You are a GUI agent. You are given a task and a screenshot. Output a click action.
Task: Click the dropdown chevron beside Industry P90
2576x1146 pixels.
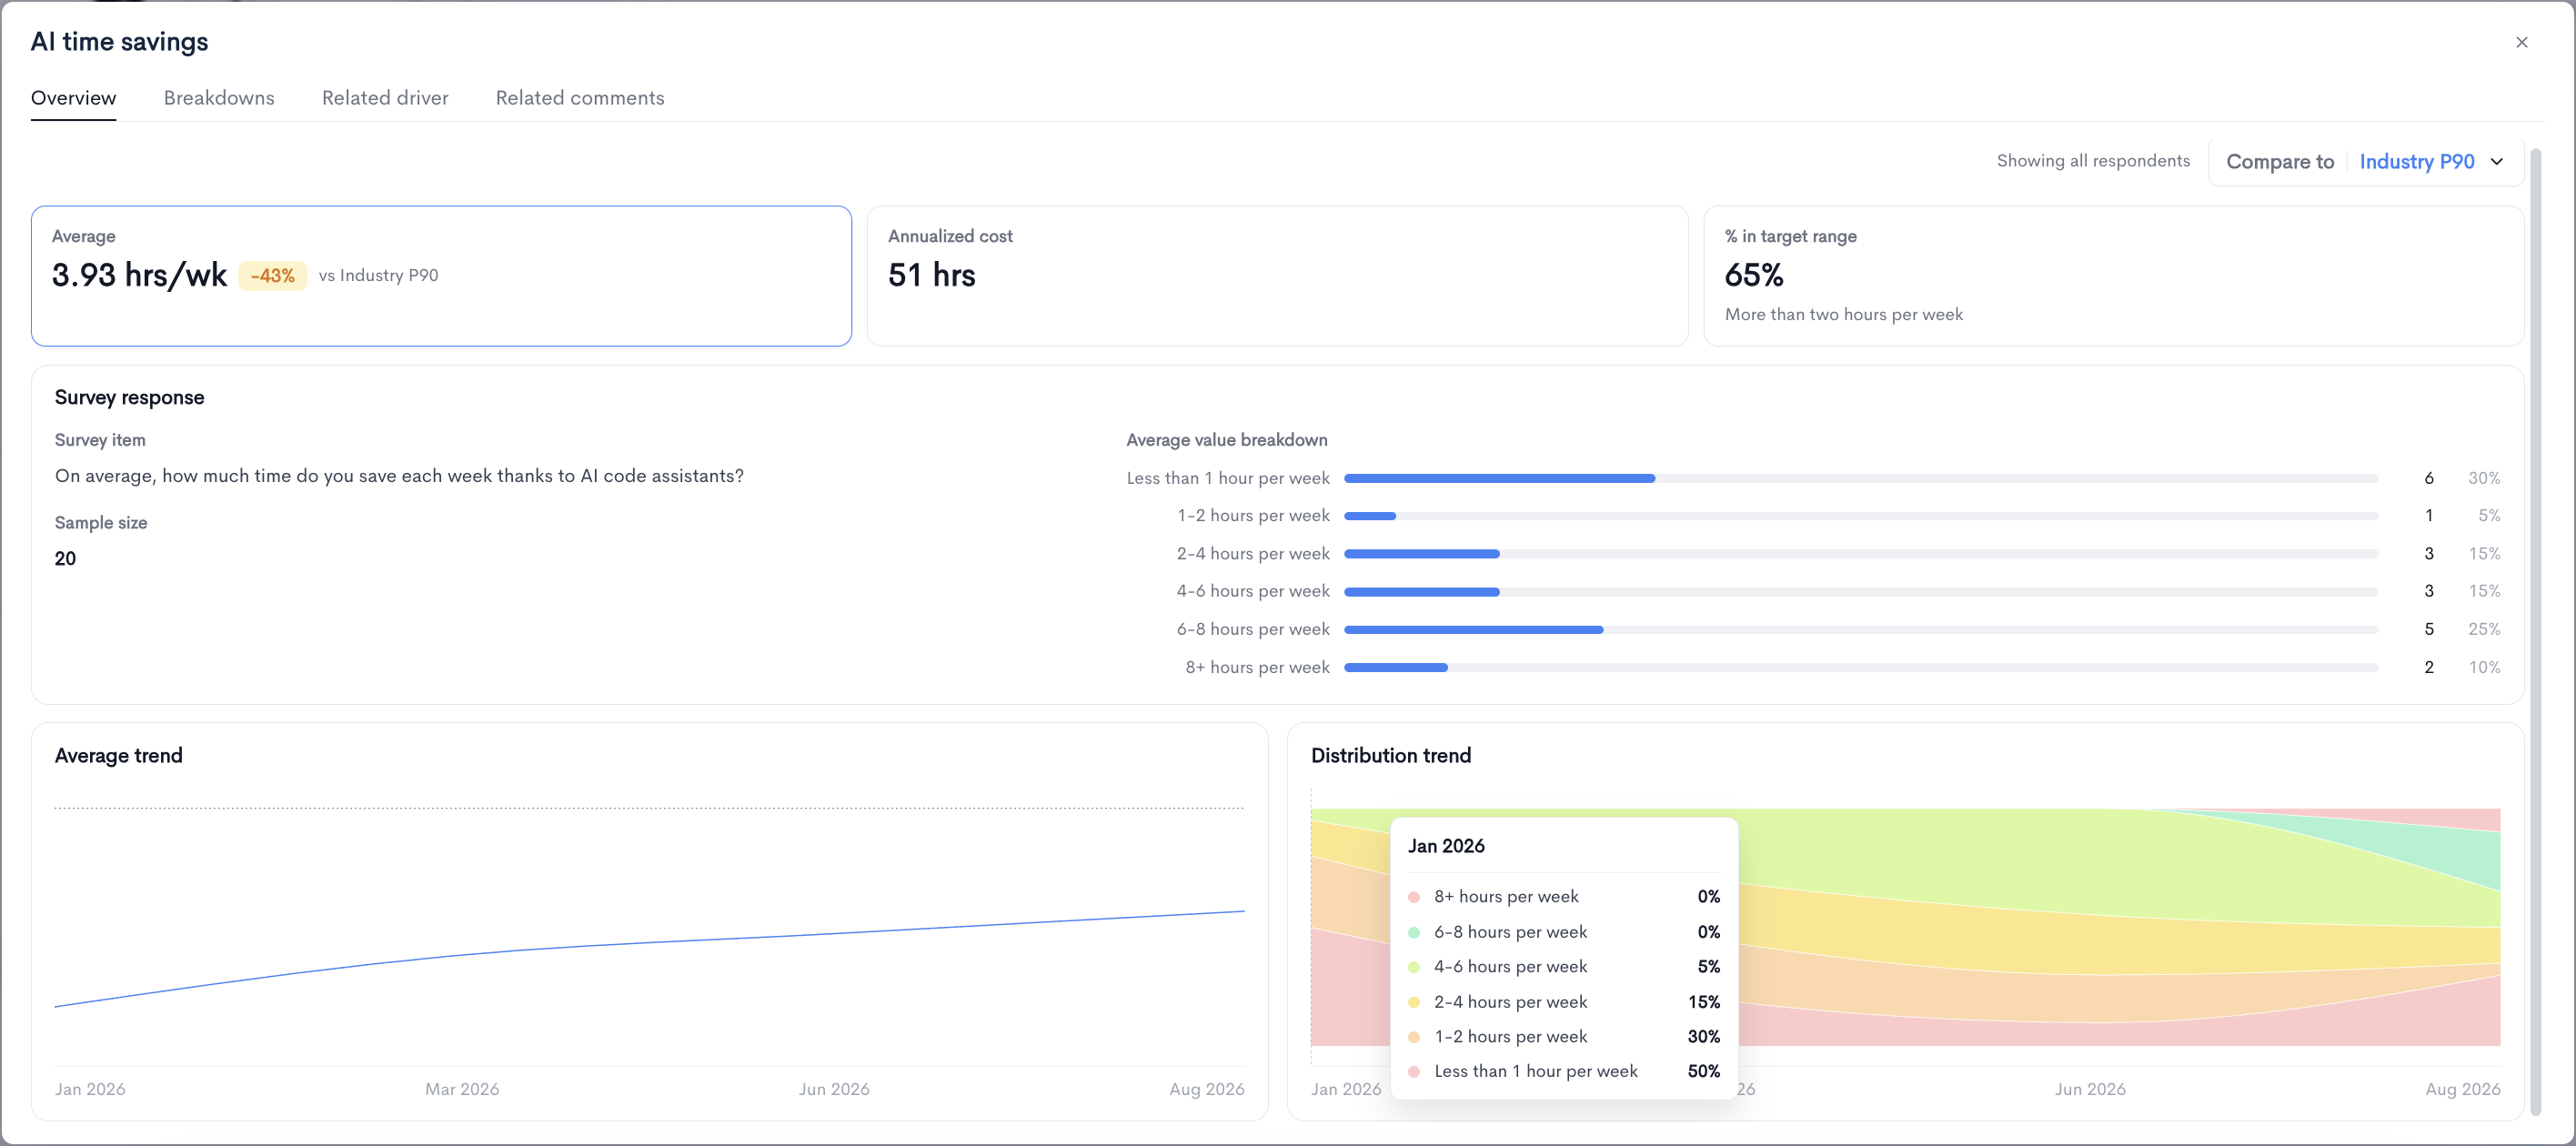[2497, 162]
